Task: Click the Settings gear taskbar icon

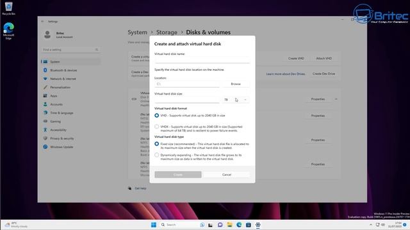Action: [x=258, y=224]
